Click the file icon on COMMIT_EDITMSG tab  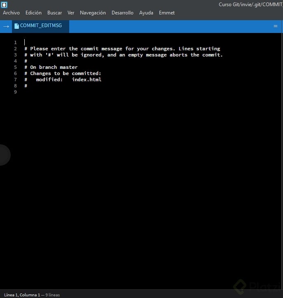tap(16, 26)
